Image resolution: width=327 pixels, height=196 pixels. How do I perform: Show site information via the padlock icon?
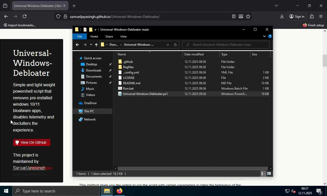(x=65, y=17)
